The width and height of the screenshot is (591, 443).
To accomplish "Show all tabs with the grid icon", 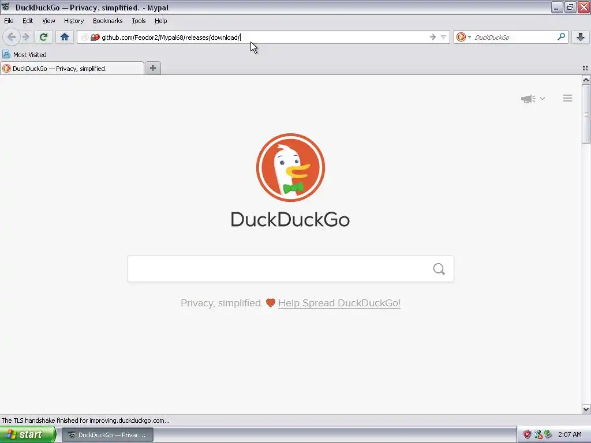I will click(x=585, y=68).
